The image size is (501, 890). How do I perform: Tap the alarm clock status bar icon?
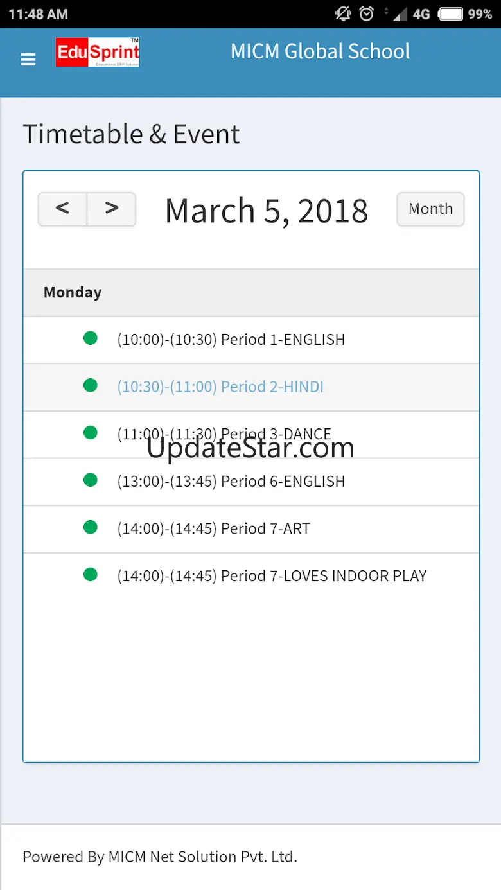[367, 13]
